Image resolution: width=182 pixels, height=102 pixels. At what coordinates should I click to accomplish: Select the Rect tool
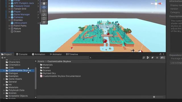pos(44,18)
